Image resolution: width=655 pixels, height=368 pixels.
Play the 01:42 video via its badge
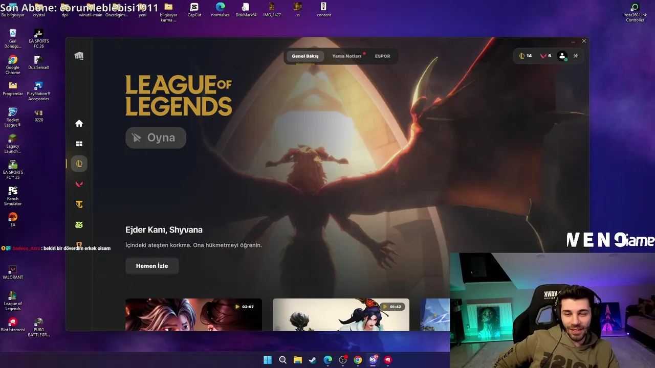pyautogui.click(x=392, y=307)
